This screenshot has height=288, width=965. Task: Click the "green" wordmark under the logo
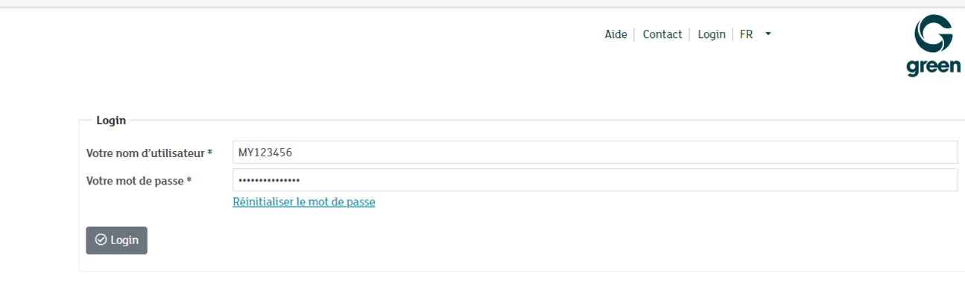(933, 67)
